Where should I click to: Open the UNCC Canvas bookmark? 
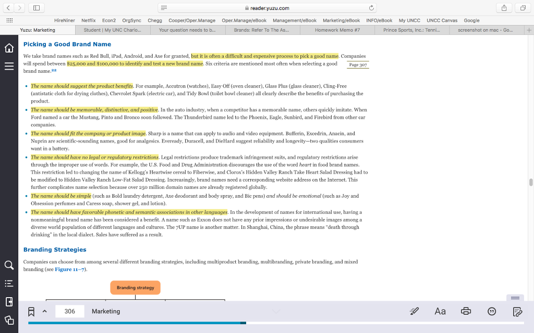(x=441, y=20)
